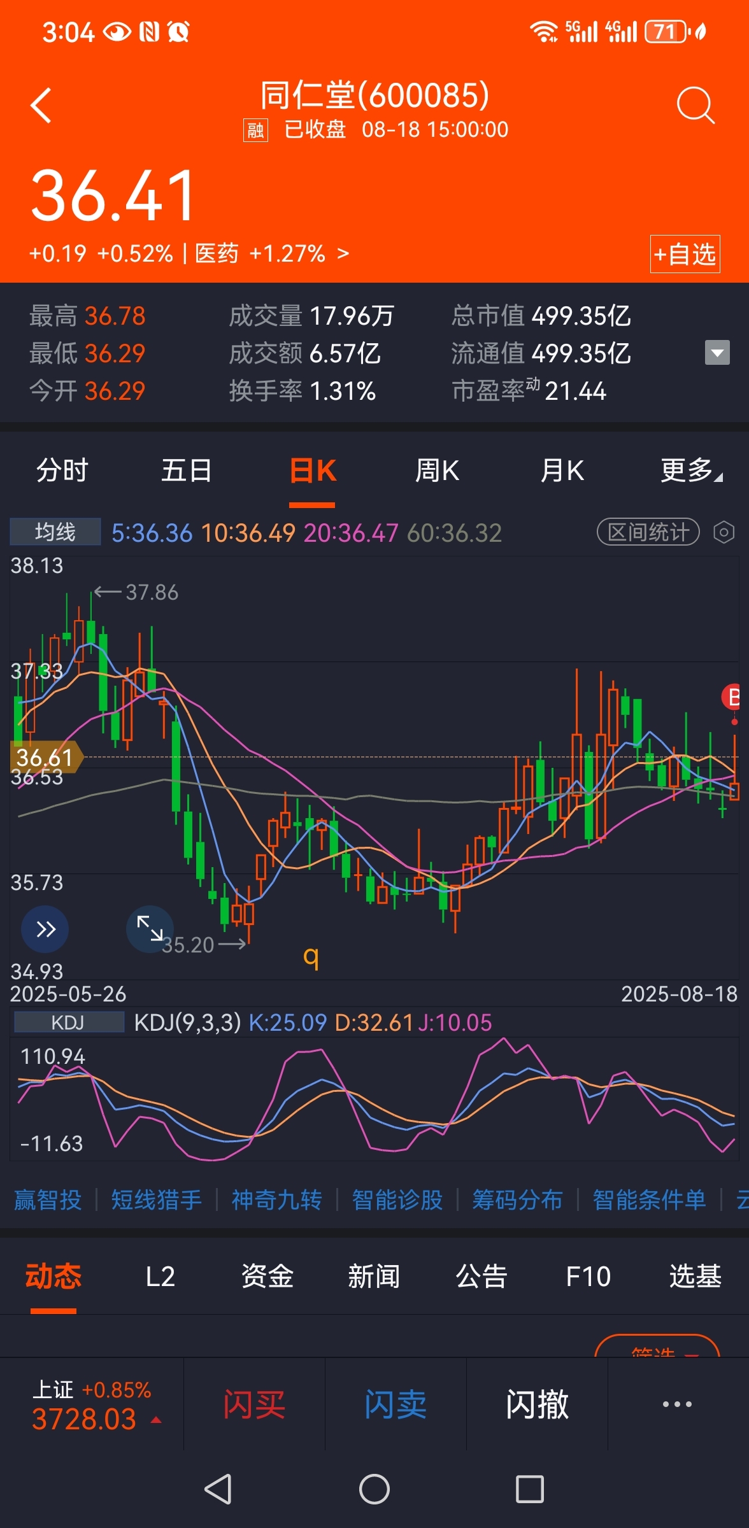Viewport: 749px width, 1528px height.
Task: Tap the 市盈率 21.44 value
Action: click(x=575, y=391)
